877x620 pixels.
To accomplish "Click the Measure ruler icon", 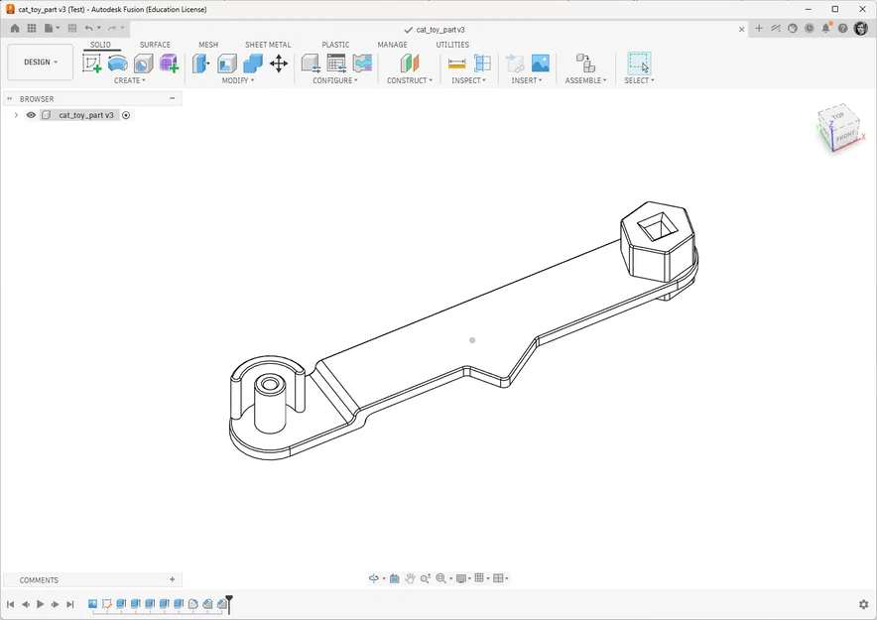I will pos(457,63).
